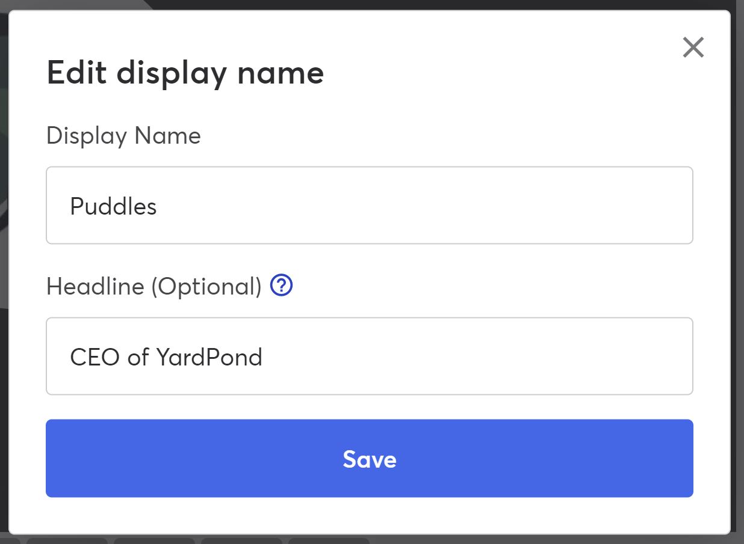Close the Edit display name dialog
The image size is (744, 544).
[693, 47]
